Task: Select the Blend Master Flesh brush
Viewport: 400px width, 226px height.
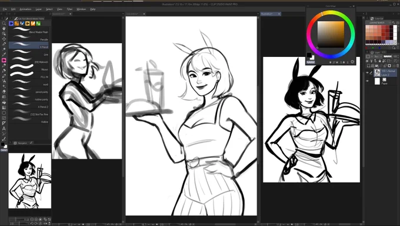Action: click(x=29, y=31)
